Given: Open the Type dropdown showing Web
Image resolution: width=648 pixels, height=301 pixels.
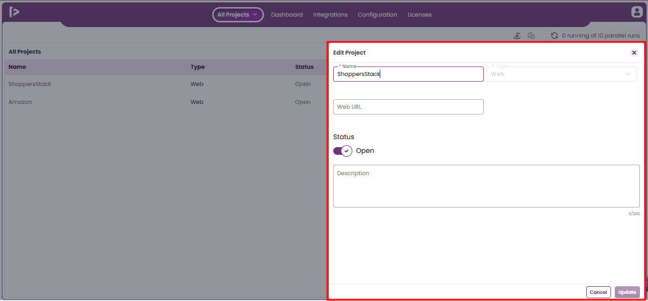Looking at the screenshot, I should 562,74.
